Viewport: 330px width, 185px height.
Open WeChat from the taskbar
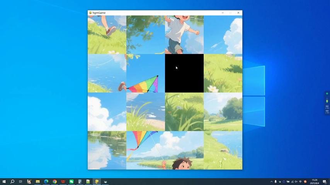(x=71, y=182)
